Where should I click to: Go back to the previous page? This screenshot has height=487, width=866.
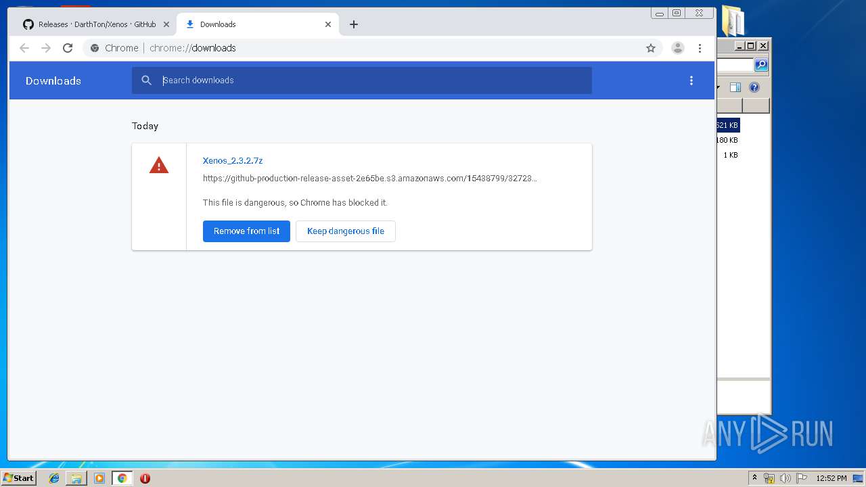[24, 48]
